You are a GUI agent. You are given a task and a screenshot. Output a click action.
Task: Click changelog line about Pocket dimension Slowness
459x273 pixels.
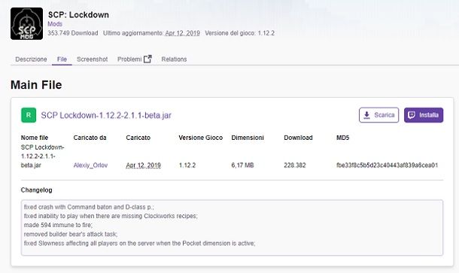tap(140, 243)
